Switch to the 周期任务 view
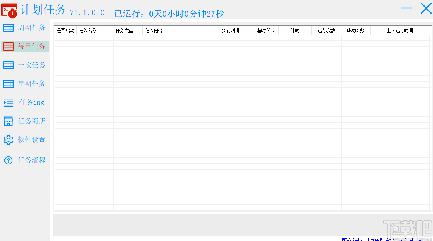Viewport: 433px width, 241px height. point(32,27)
